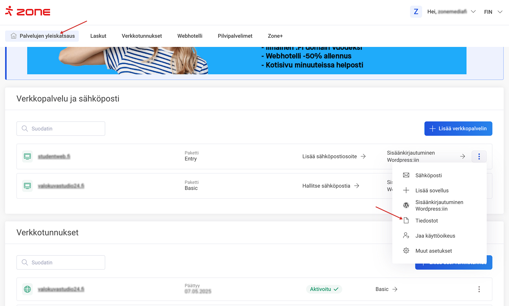Open three-dot menu in Verkkotunnukset row

pyautogui.click(x=479, y=289)
